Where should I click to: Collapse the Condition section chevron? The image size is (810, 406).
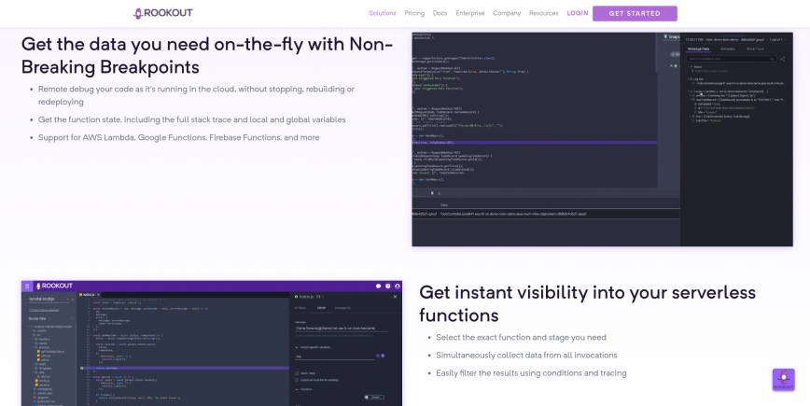coord(297,389)
